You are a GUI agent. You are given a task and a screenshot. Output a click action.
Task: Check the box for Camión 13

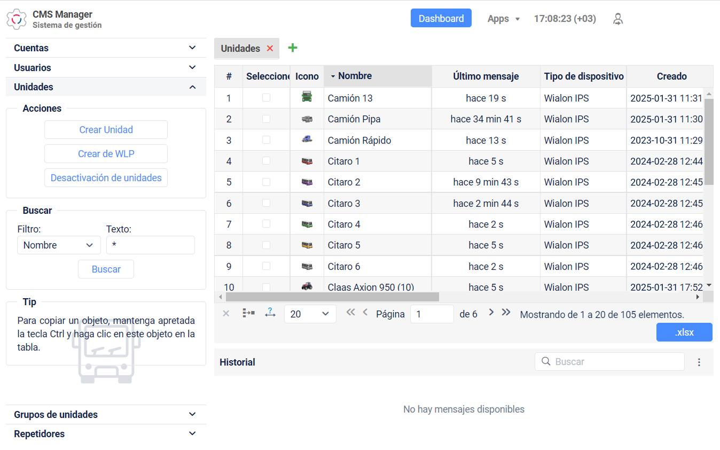(x=266, y=98)
